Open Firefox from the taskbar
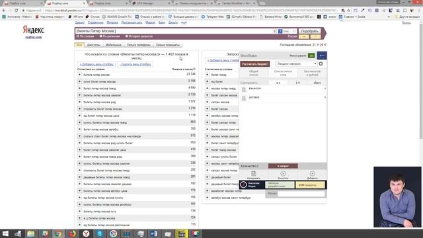Viewport: 423px width, 238px height. coord(72,233)
